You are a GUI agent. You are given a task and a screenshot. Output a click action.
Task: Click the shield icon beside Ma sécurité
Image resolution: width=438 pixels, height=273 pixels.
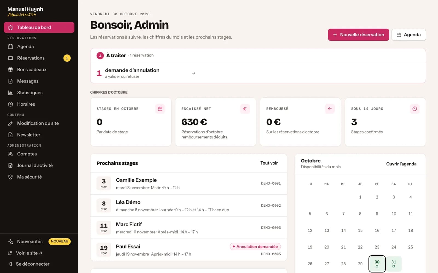pos(10,177)
